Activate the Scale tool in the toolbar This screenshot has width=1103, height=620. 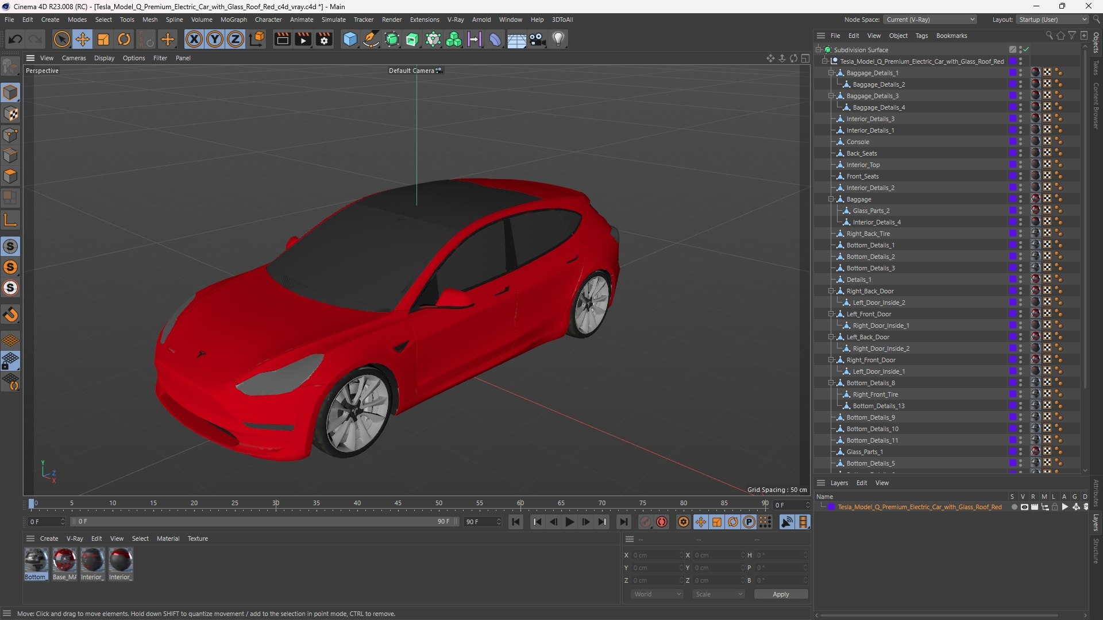(x=103, y=39)
